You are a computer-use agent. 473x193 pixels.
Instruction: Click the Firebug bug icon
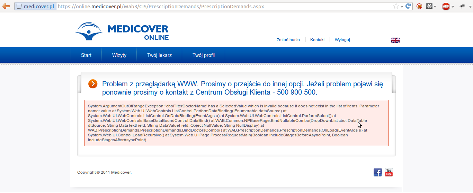(x=462, y=6)
